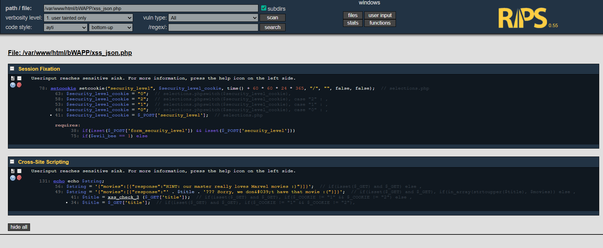Image resolution: width=603 pixels, height=248 pixels.
Task: Open the verbosity level dropdown
Action: 88,18
